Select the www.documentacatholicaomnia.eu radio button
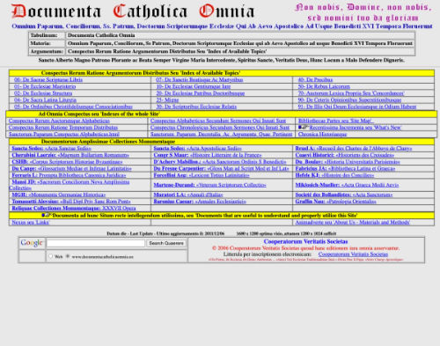 coord(68,256)
